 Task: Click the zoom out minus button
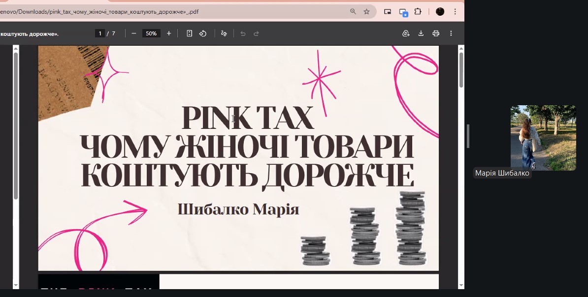coord(133,33)
